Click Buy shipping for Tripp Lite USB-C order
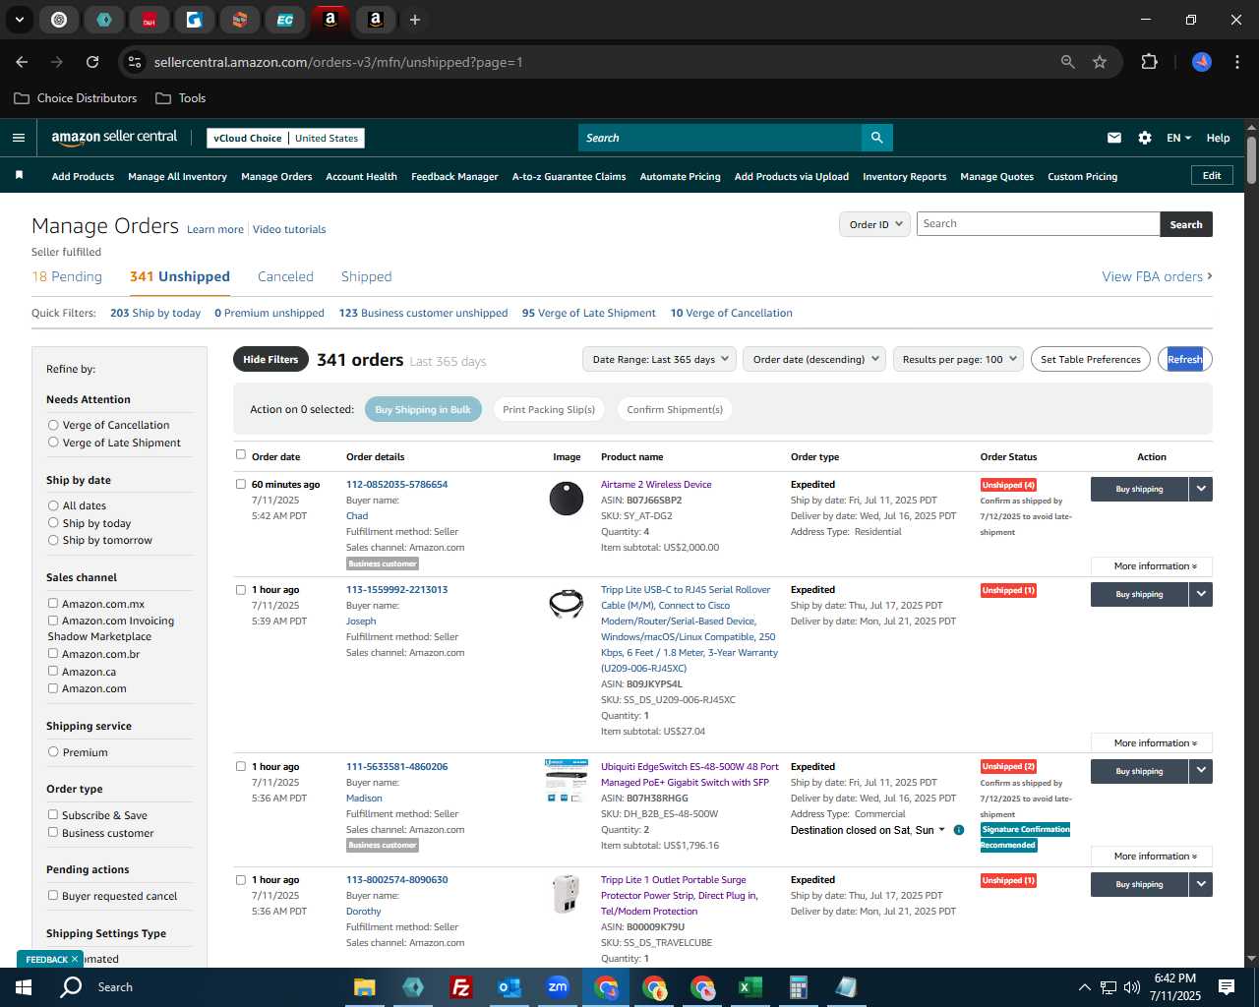Screen dimensions: 1259x1007 1139,594
